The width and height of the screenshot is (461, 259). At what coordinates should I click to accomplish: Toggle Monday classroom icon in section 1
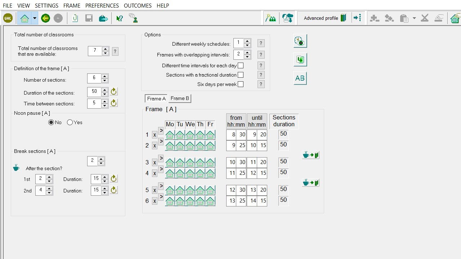[x=170, y=135]
